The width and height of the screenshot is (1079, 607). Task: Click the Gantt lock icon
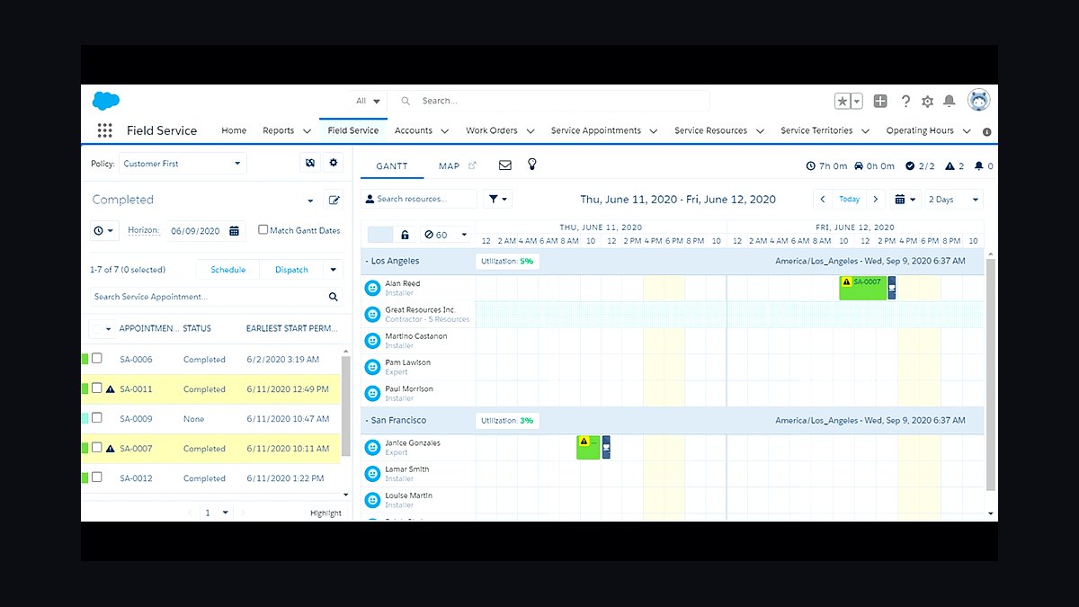tap(405, 235)
